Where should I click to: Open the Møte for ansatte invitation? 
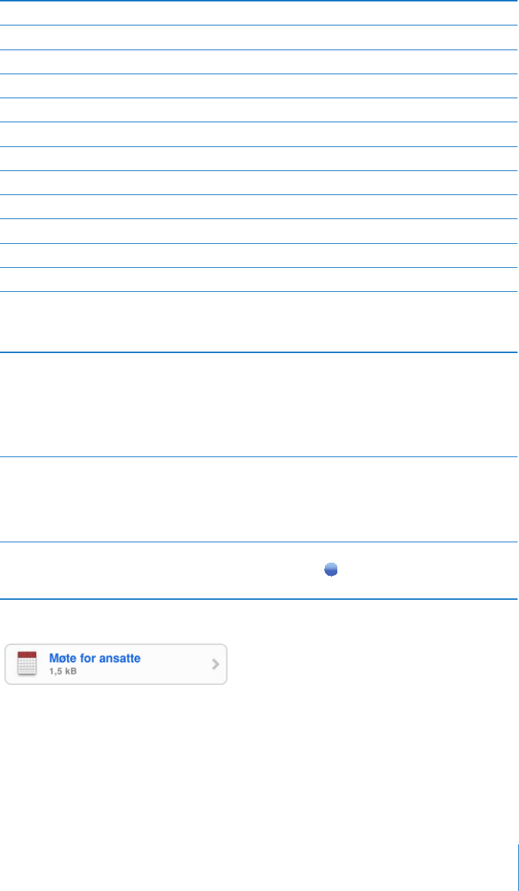pyautogui.click(x=94, y=658)
